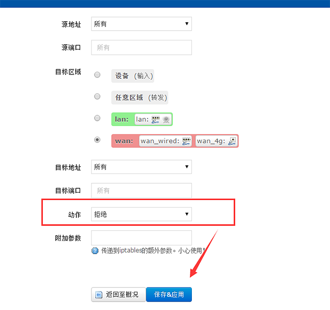This screenshot has width=330, height=310.
Task: Click the wan_wired ethernet port icon
Action: point(186,141)
